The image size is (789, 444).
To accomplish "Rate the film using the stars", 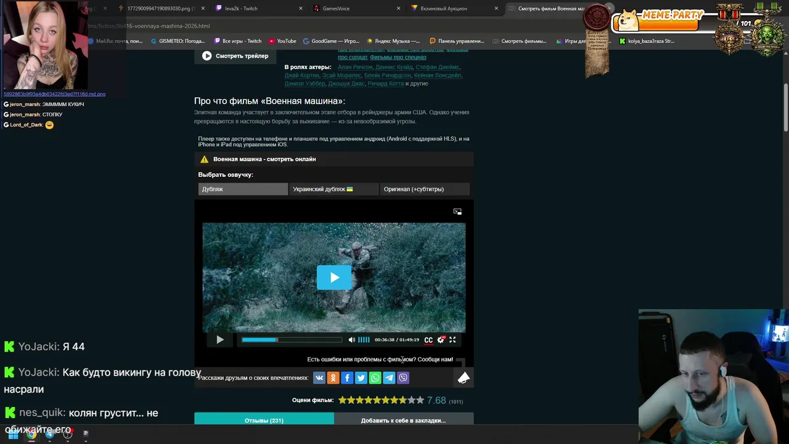I will pos(381,400).
